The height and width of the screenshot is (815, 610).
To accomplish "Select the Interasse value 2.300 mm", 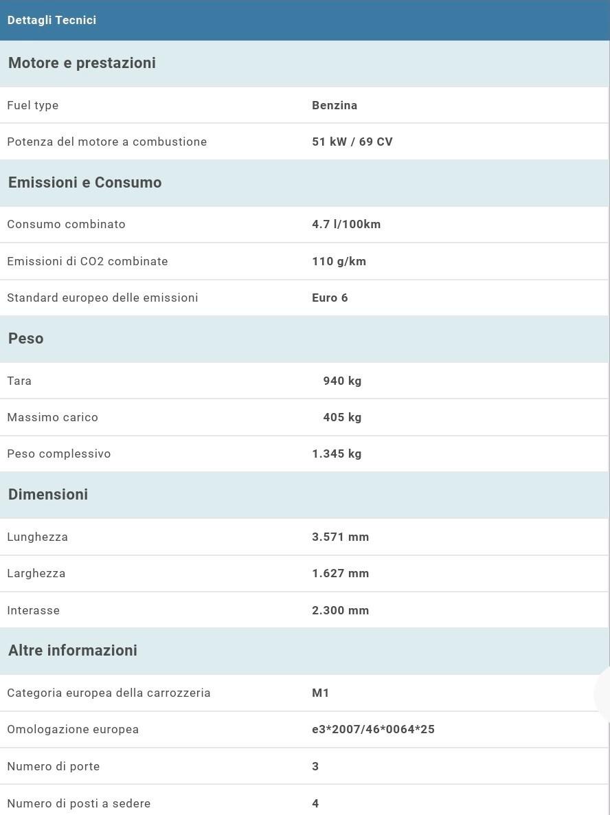I will coord(340,610).
